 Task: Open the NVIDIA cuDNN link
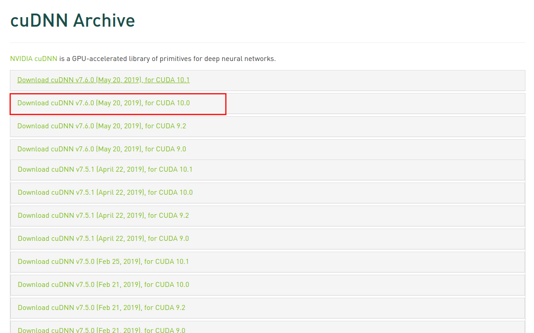[x=34, y=58]
